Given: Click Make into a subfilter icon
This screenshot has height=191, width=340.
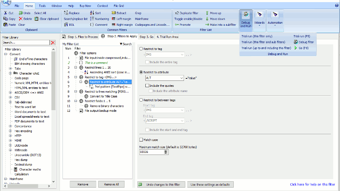Looking at the screenshot, I should 207,25.
